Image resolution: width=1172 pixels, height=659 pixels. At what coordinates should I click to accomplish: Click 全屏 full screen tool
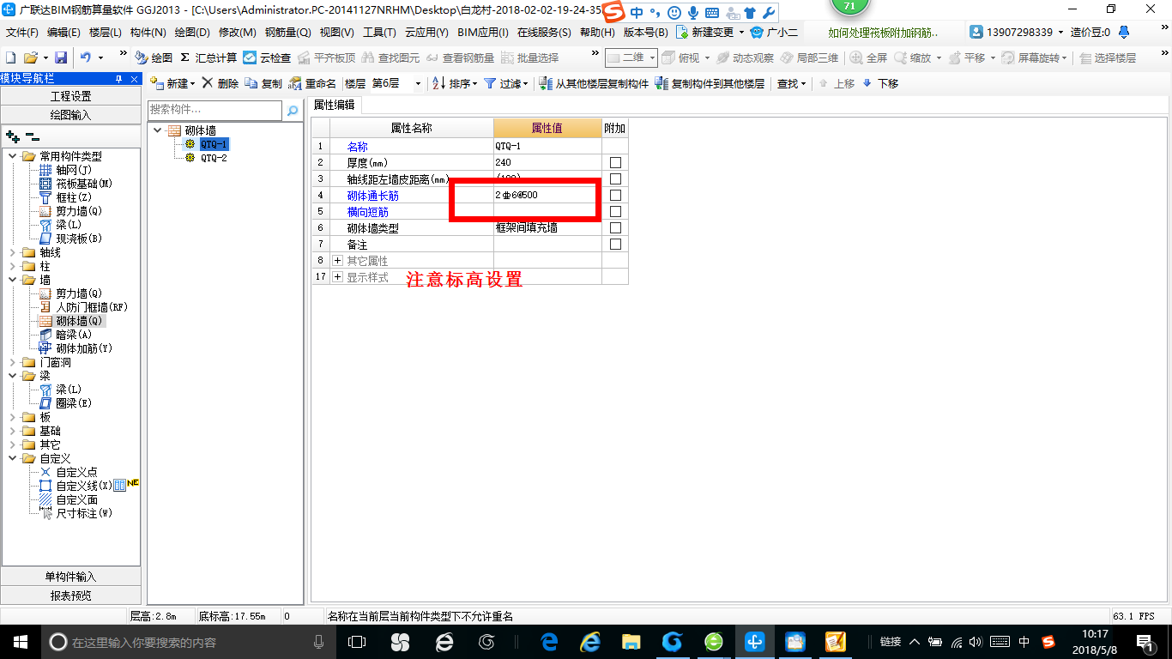tap(868, 57)
